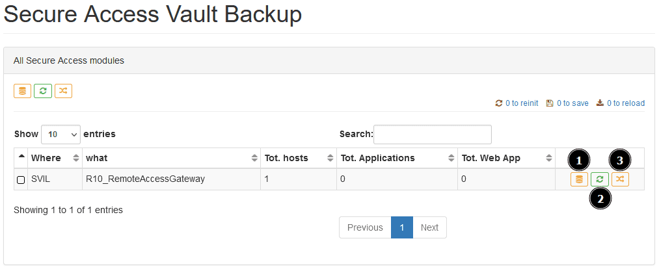Sort by the what column

(x=172, y=158)
